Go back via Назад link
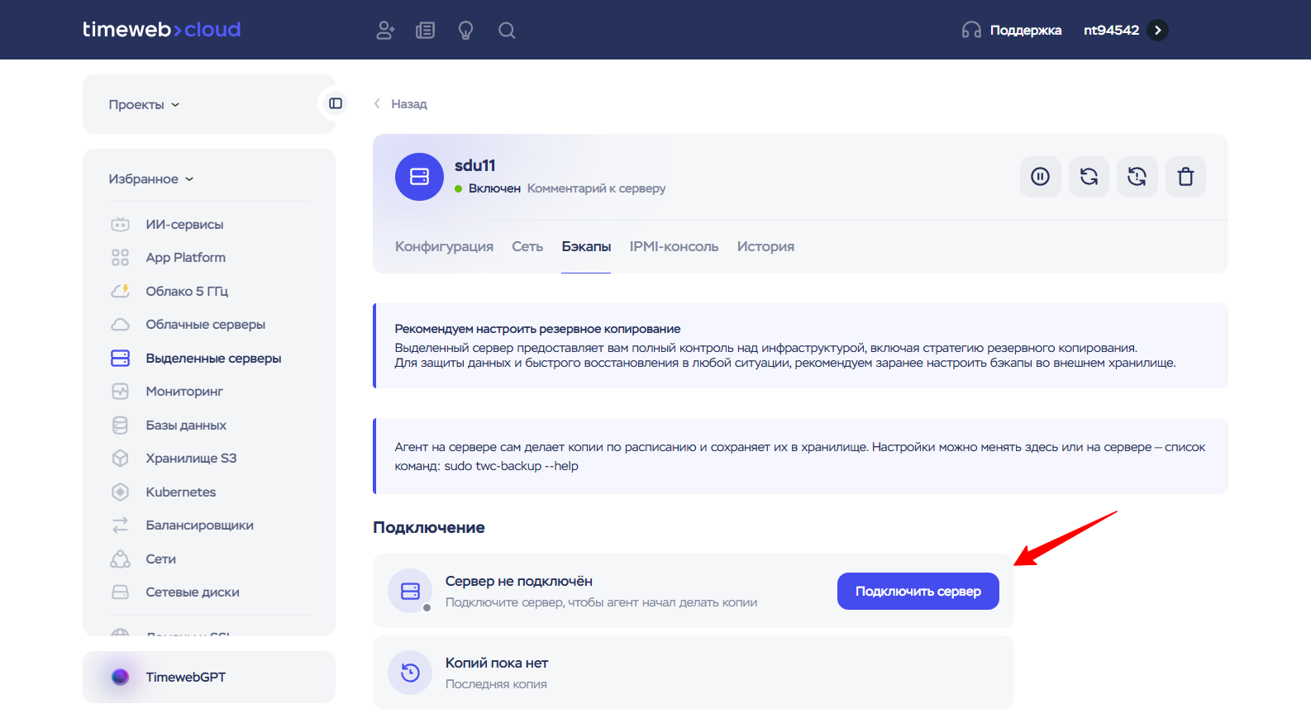 401,104
